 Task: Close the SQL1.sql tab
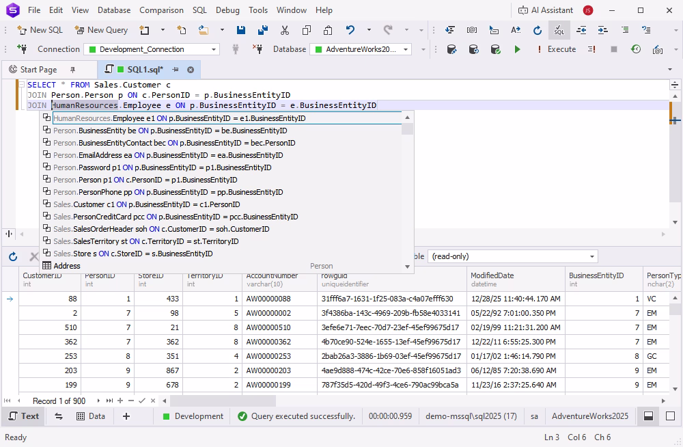(x=191, y=70)
